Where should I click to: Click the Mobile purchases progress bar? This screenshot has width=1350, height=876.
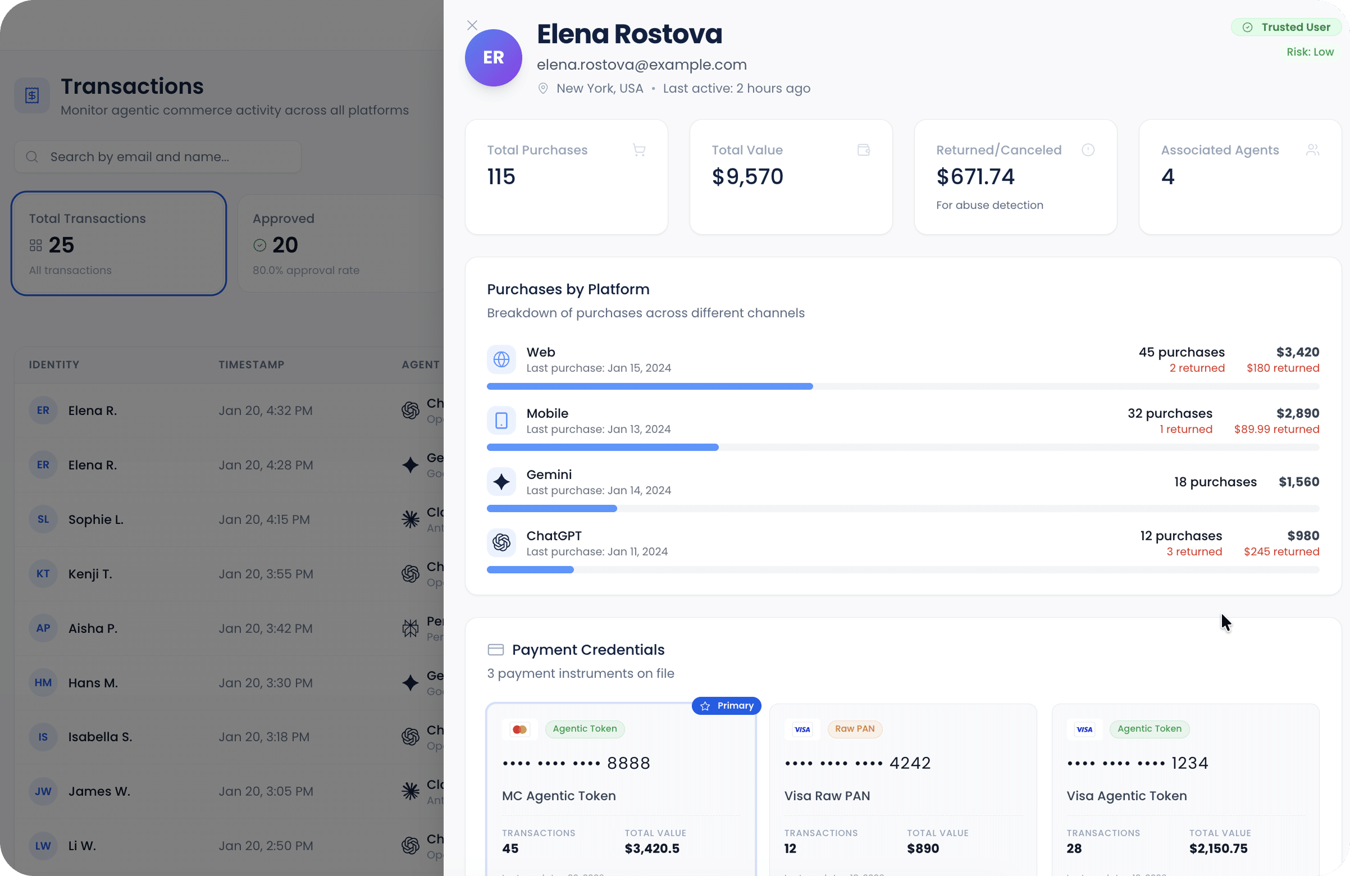coord(903,448)
